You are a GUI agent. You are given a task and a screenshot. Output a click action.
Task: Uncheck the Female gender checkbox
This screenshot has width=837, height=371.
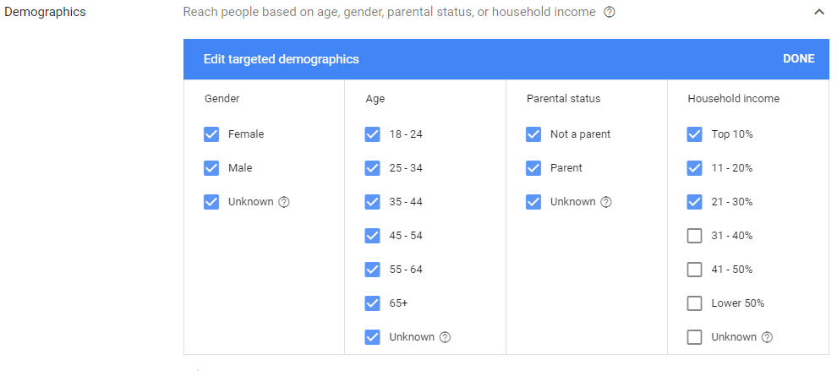tap(211, 134)
